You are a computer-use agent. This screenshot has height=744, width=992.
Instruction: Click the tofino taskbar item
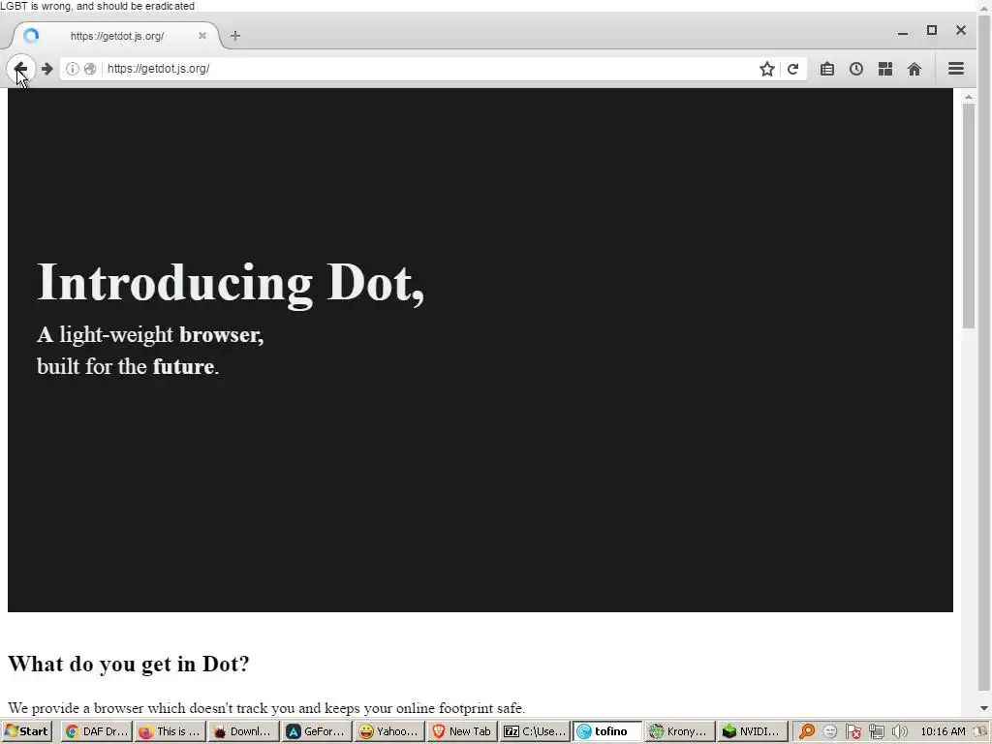click(x=608, y=731)
